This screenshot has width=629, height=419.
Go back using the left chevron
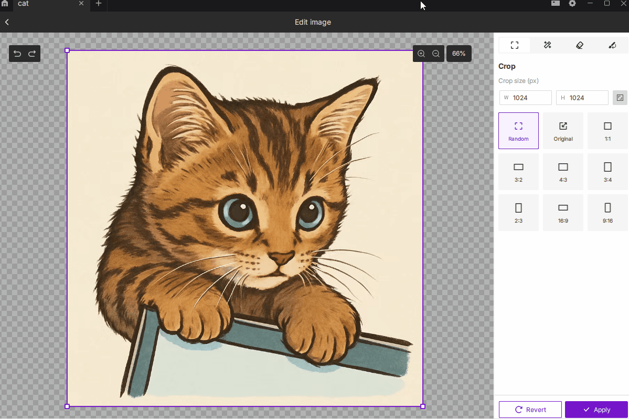click(x=7, y=22)
